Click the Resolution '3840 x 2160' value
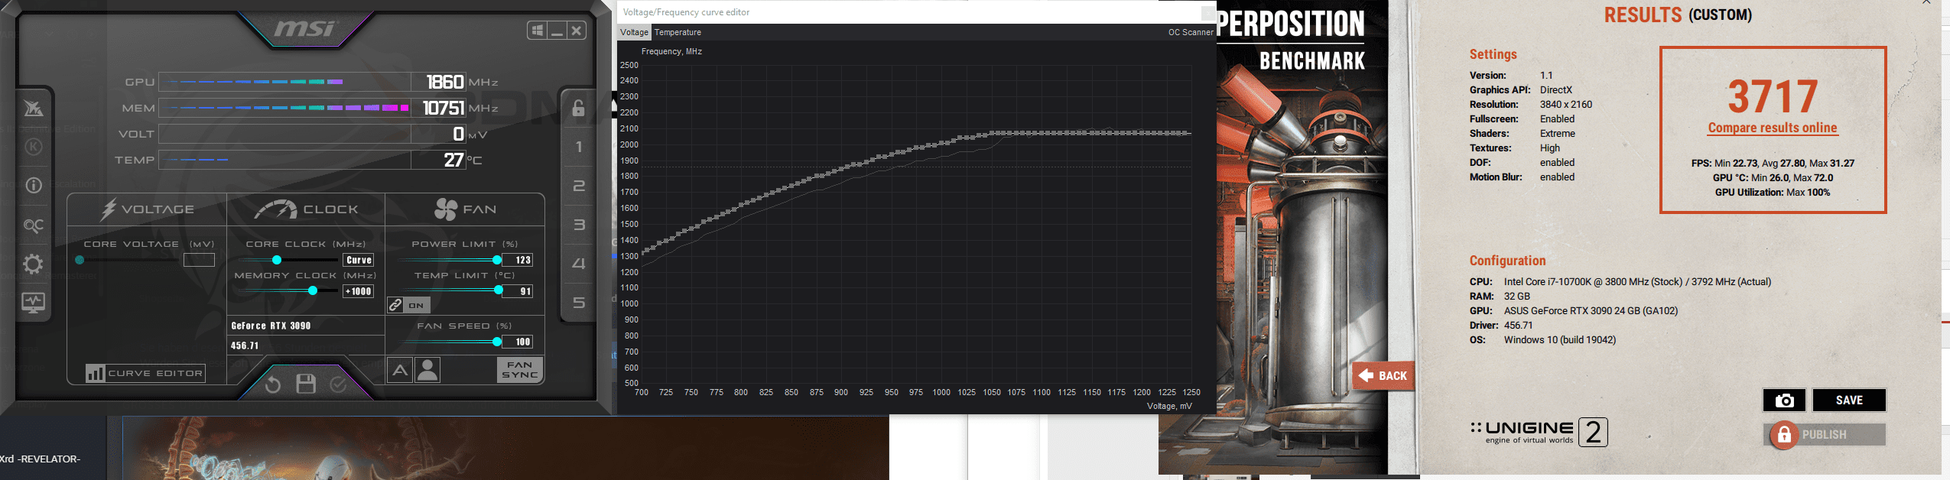Image resolution: width=1950 pixels, height=480 pixels. click(1565, 105)
